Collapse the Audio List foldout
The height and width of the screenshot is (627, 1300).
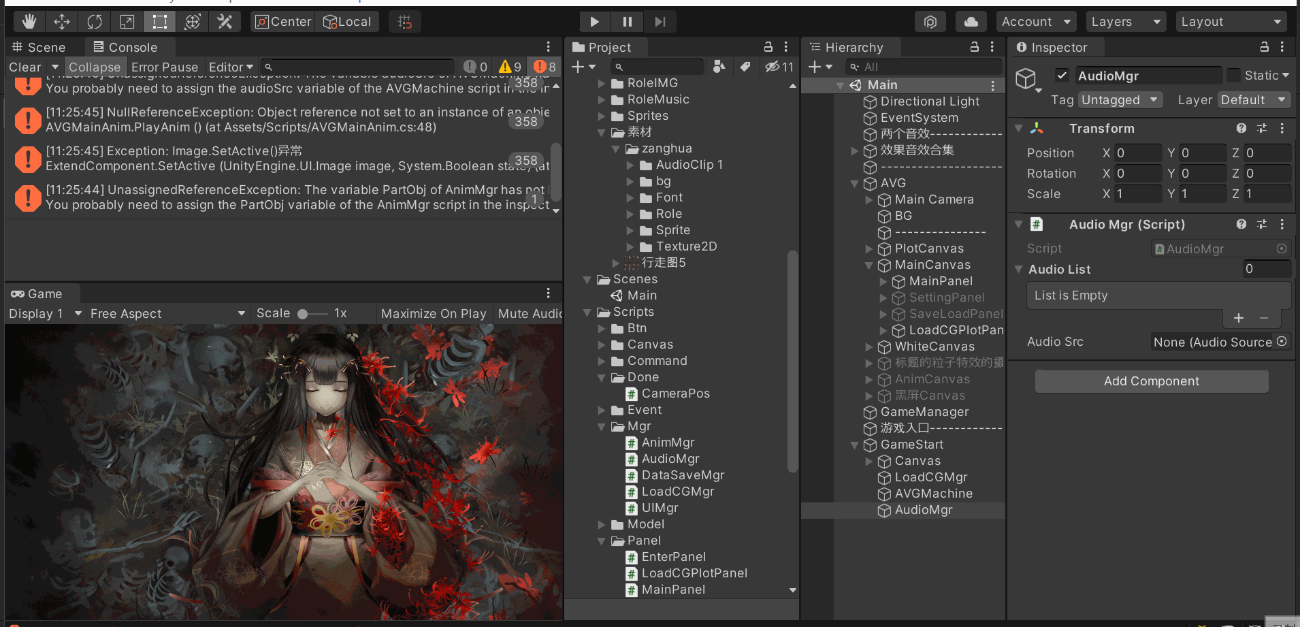coord(1019,269)
